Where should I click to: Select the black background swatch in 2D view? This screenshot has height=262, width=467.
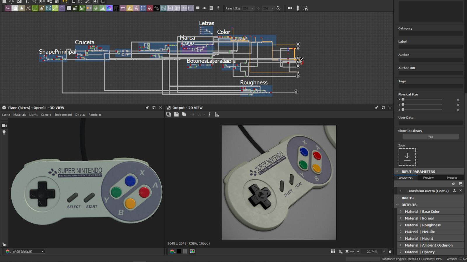click(179, 251)
